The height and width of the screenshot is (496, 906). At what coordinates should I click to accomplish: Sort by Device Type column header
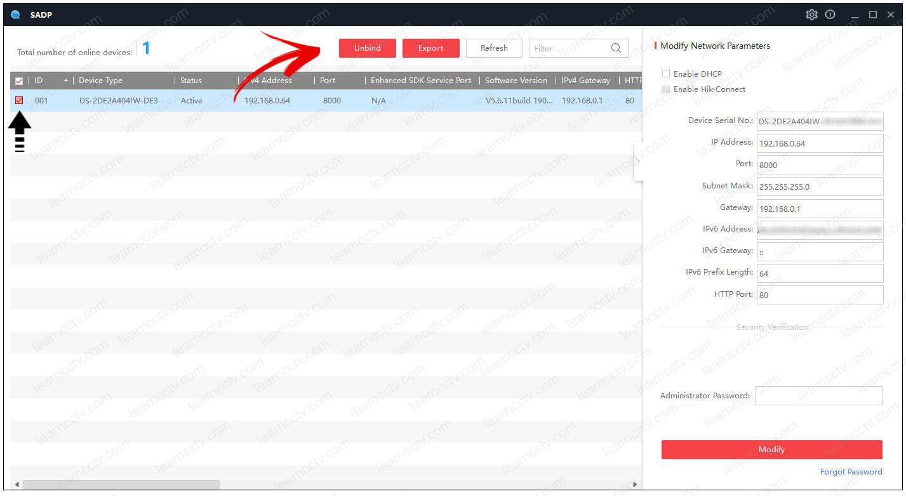[100, 81]
